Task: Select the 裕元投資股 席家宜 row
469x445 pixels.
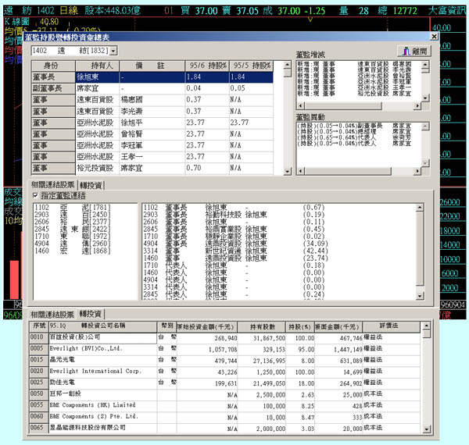Action: click(152, 168)
